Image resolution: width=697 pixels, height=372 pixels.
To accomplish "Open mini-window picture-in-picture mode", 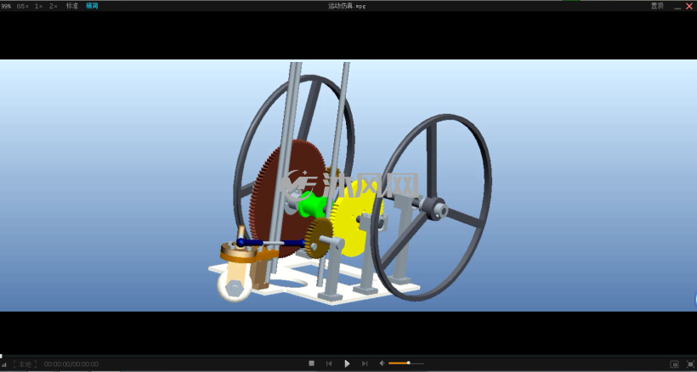I will [x=674, y=364].
